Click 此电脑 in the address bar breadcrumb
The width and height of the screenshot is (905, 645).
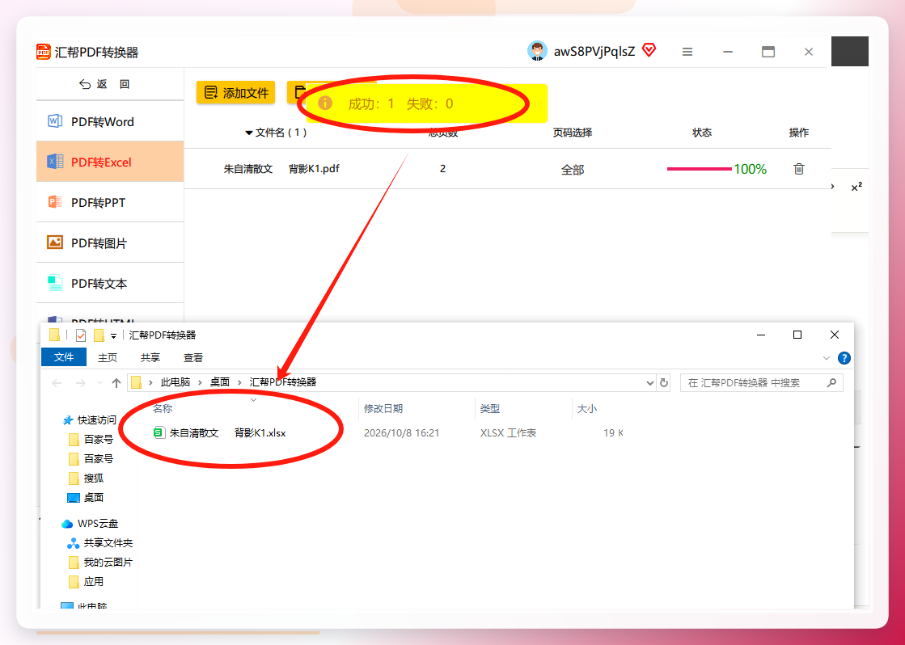176,382
